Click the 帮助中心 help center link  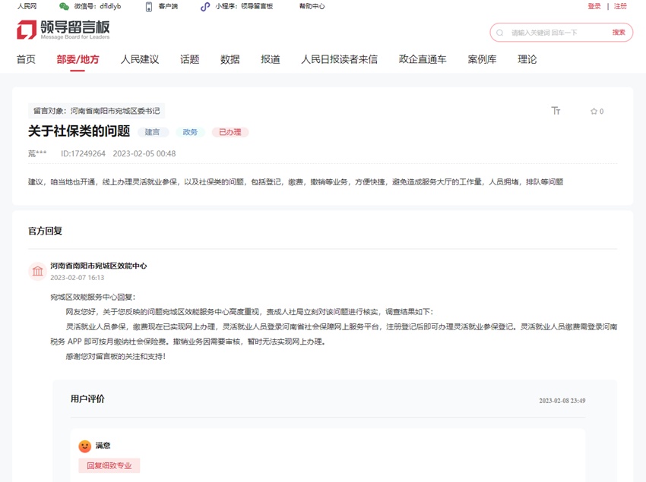(x=312, y=6)
